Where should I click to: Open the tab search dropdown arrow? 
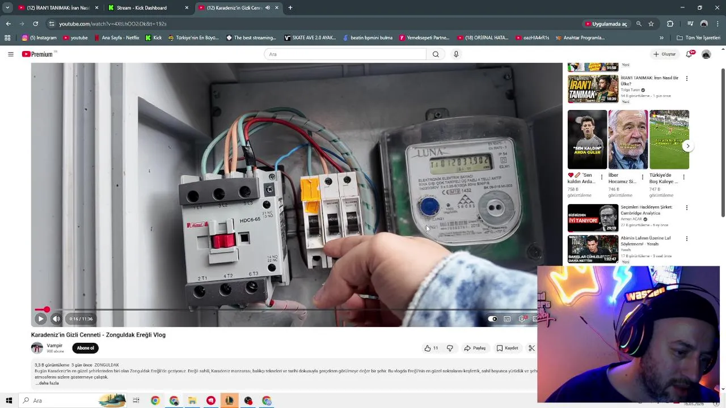(7, 8)
